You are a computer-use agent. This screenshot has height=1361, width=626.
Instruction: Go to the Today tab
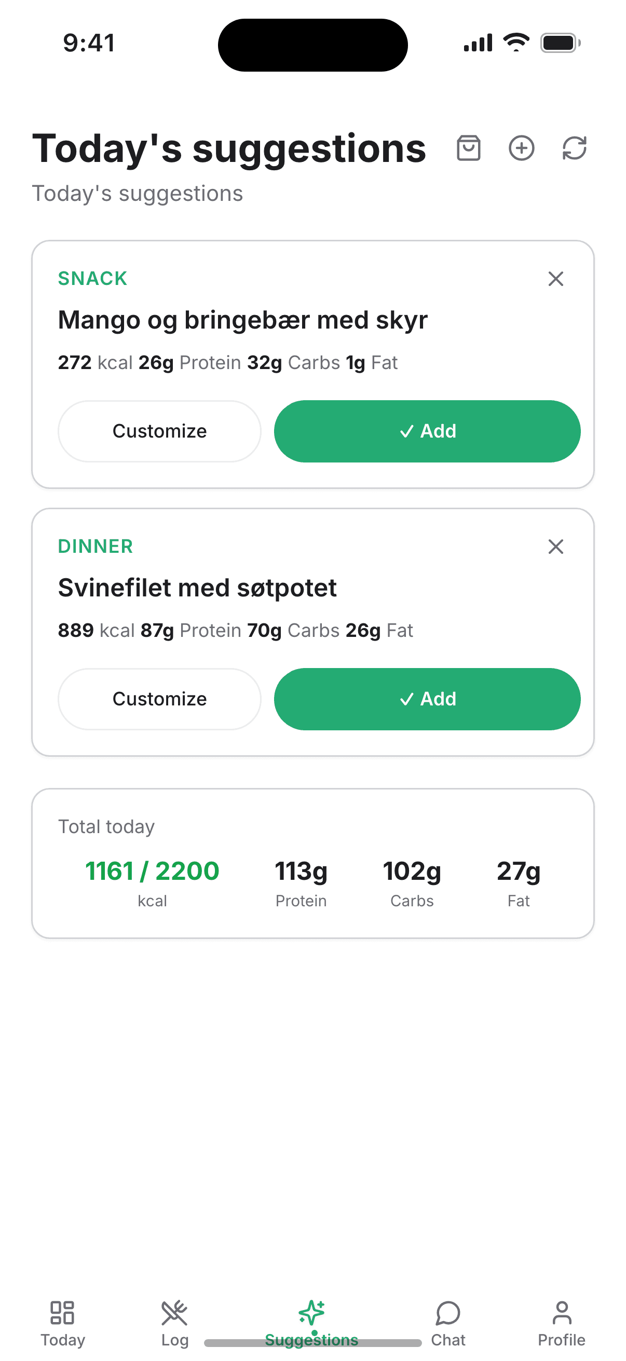pyautogui.click(x=63, y=1324)
